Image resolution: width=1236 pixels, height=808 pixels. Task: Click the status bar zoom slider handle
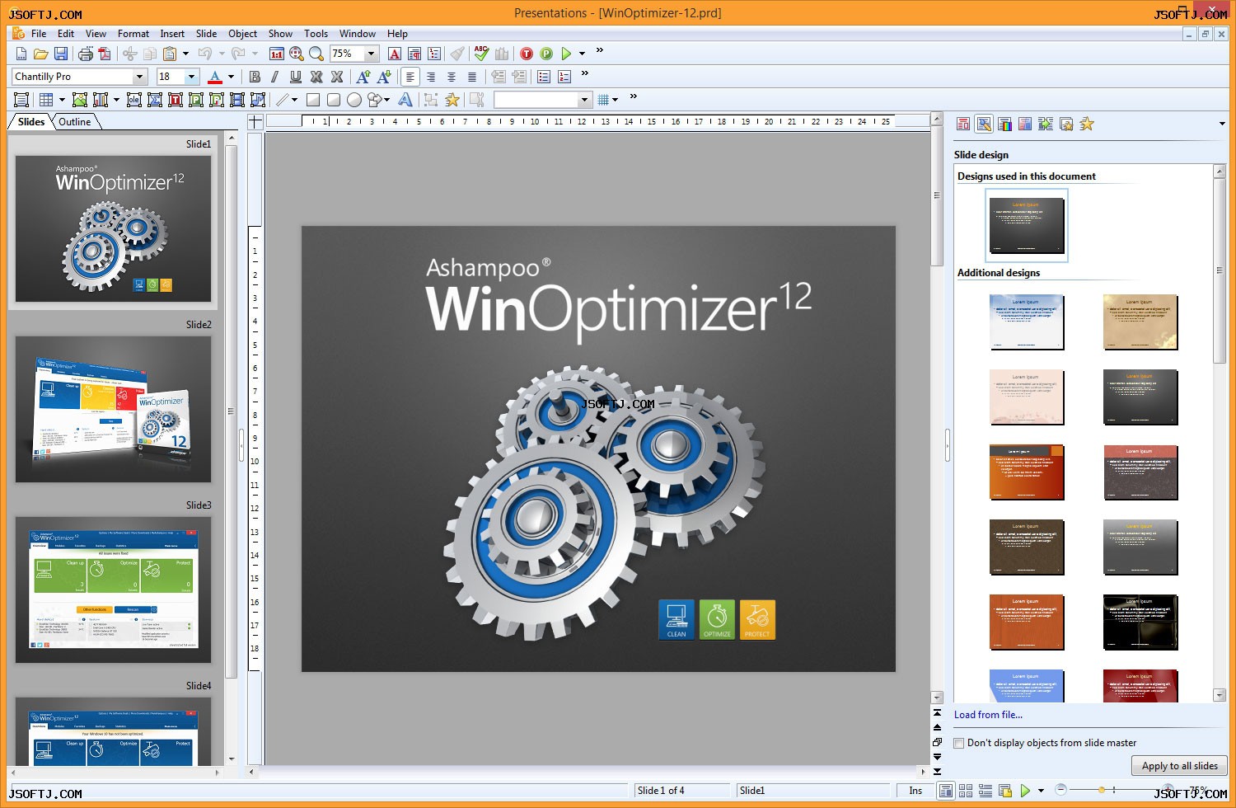click(1102, 790)
